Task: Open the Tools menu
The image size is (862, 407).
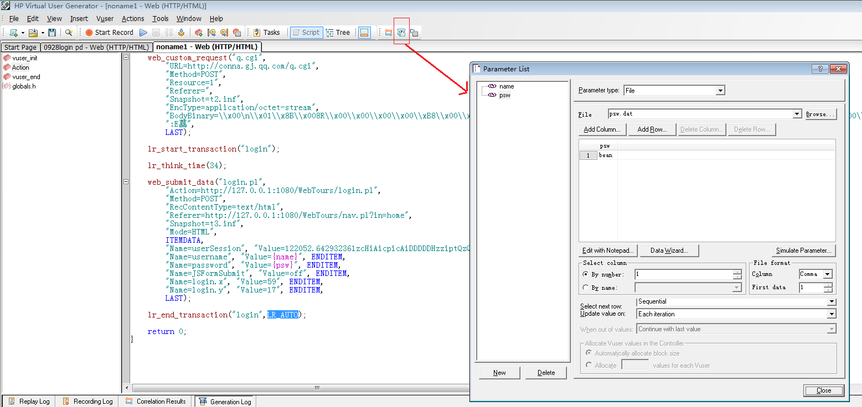Action: tap(161, 19)
